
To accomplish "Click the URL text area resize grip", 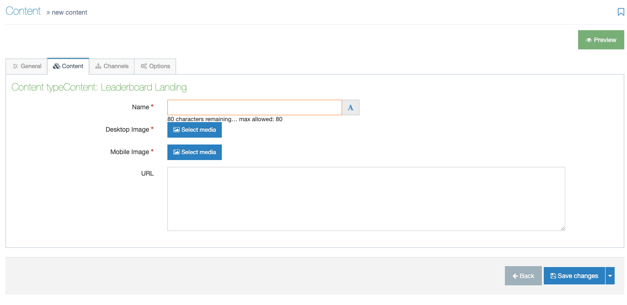I will click(x=563, y=228).
